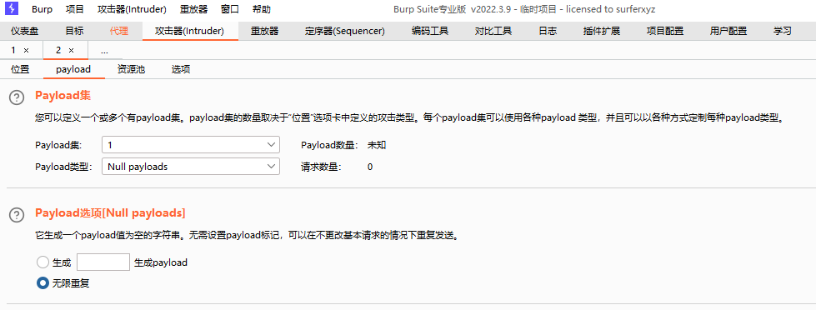Close Intruder attack tab 1
Viewport: 816px width, 310px height.
[x=27, y=51]
